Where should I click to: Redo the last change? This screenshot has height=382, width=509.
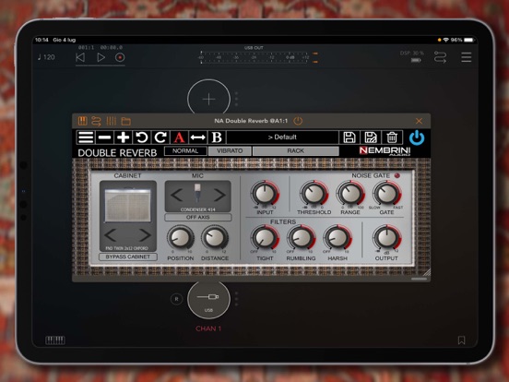tap(160, 137)
